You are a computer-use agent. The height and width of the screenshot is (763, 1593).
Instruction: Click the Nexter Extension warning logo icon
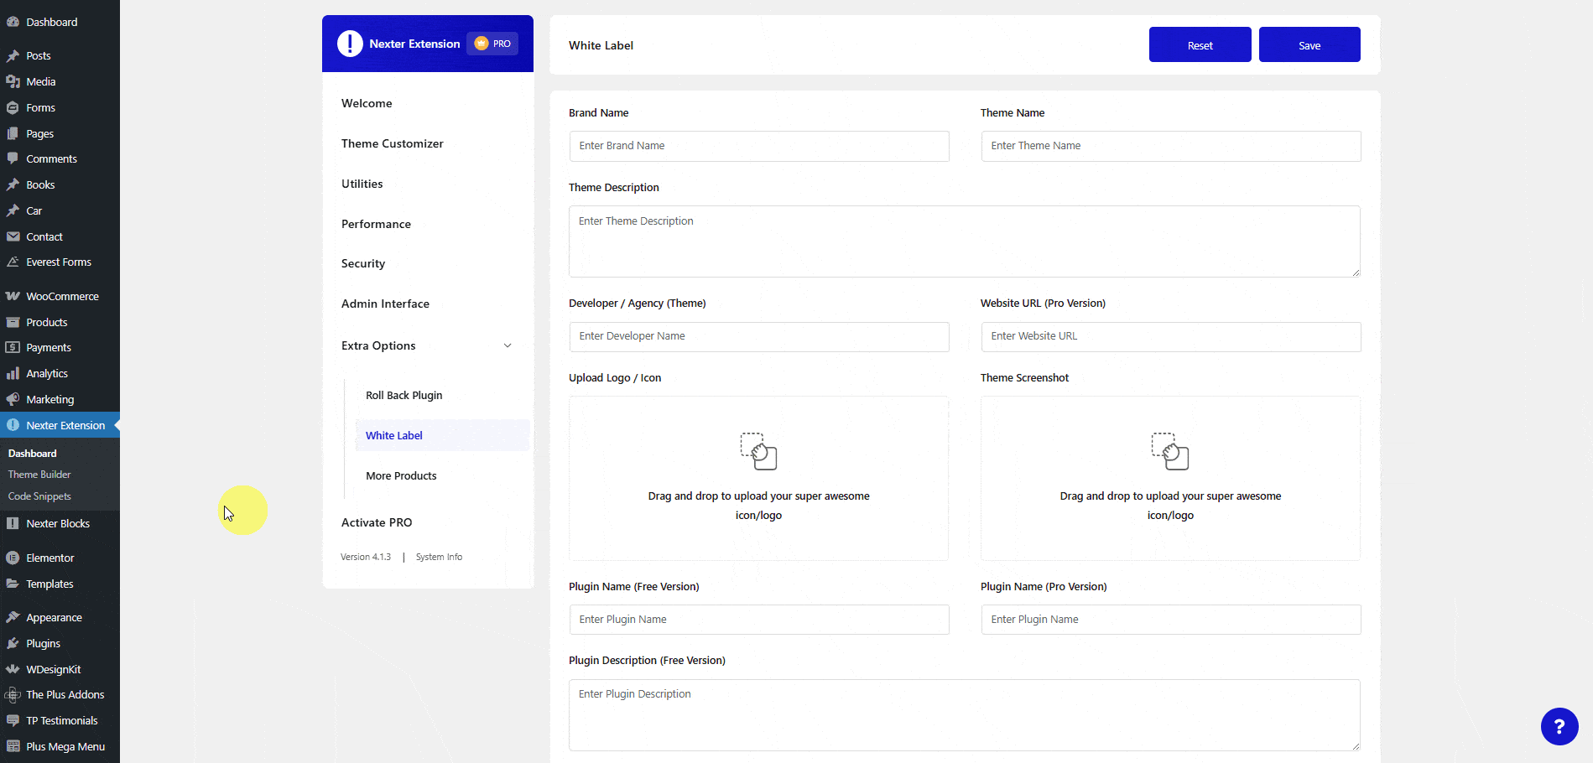[x=350, y=43]
